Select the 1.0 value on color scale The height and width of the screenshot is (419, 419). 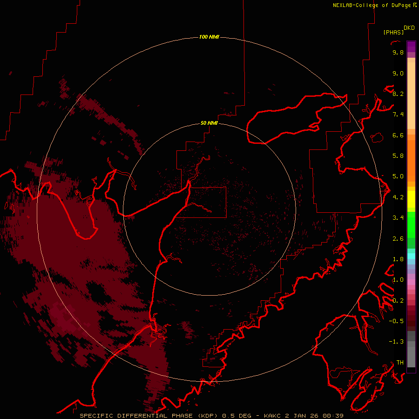(398, 280)
